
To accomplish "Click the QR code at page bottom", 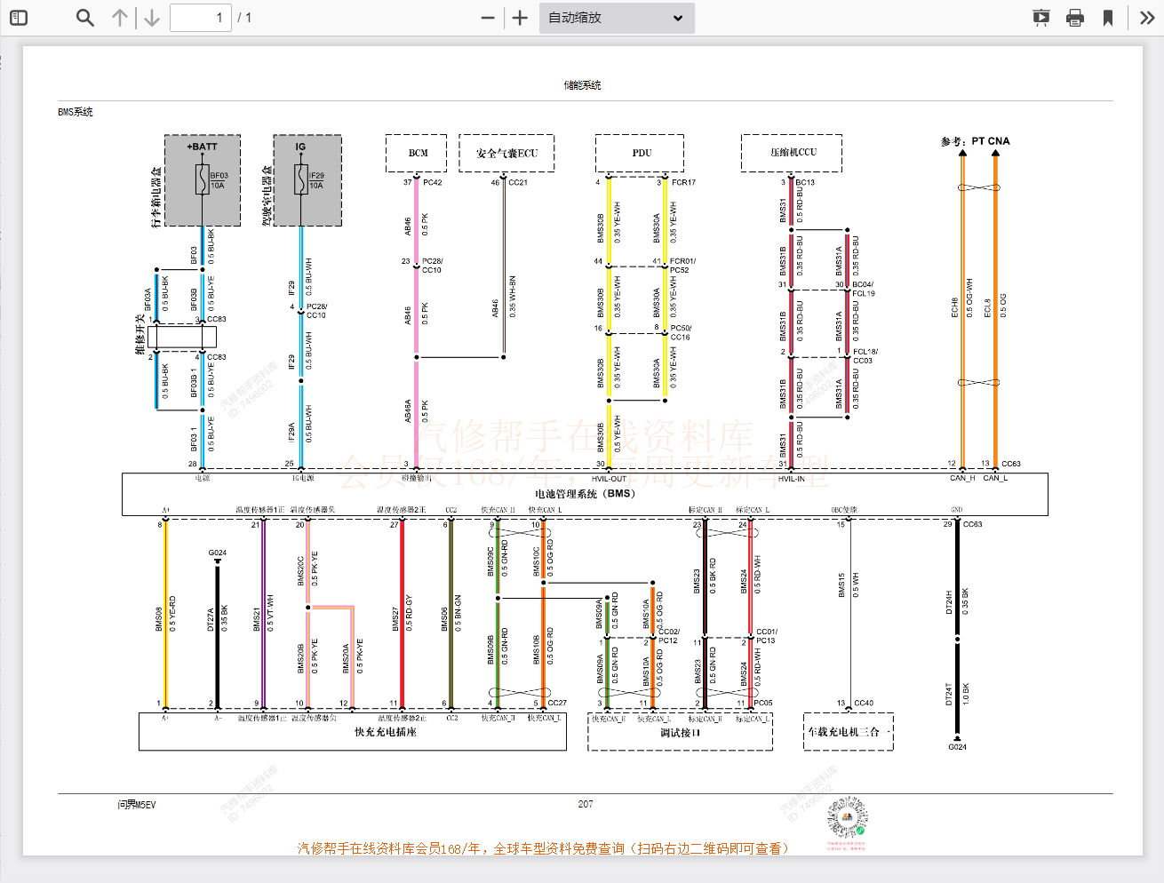I will pos(846,818).
